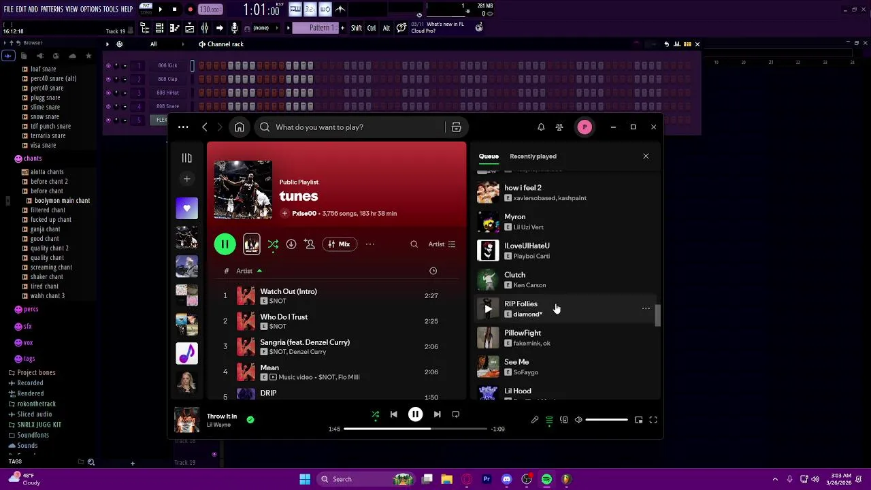Toggle shuffle in the player bar
The height and width of the screenshot is (490, 871).
click(x=376, y=414)
